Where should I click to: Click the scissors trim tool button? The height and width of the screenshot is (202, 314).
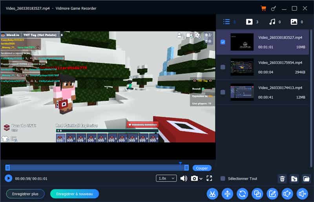click(212, 194)
